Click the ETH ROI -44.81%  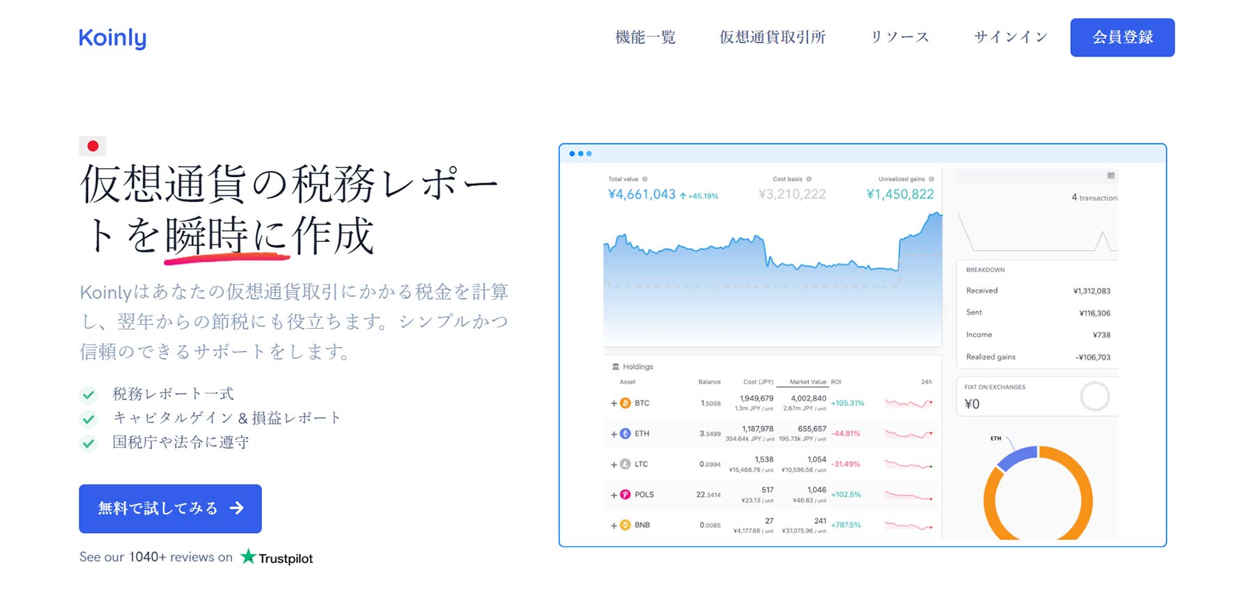tap(846, 433)
